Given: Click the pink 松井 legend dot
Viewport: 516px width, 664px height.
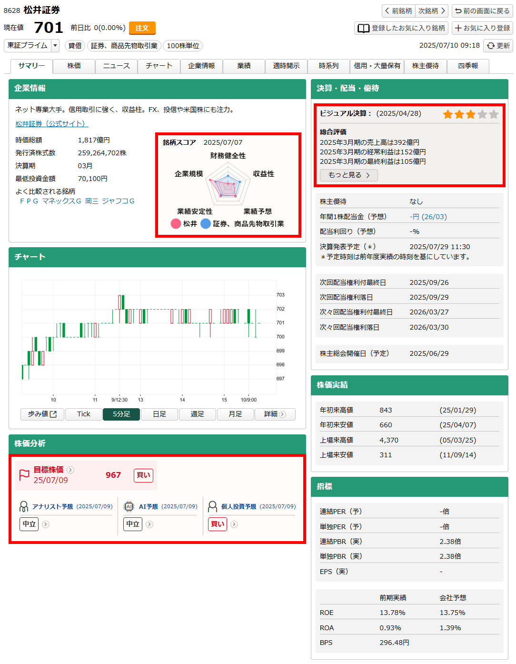Looking at the screenshot, I should (x=176, y=224).
